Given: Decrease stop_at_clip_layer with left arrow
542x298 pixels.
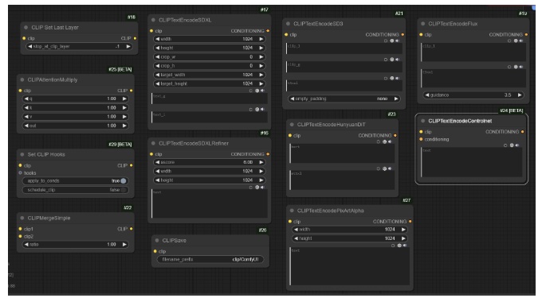Looking at the screenshot, I should [x=30, y=46].
